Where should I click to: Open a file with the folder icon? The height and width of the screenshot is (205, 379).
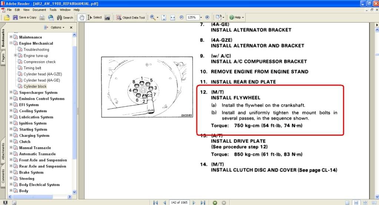7,17
